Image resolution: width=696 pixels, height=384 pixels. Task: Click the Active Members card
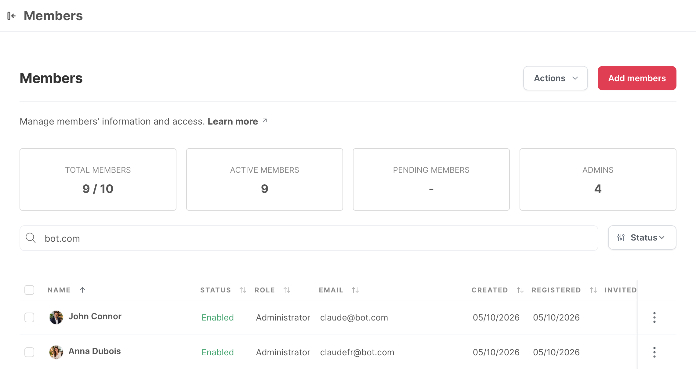265,179
